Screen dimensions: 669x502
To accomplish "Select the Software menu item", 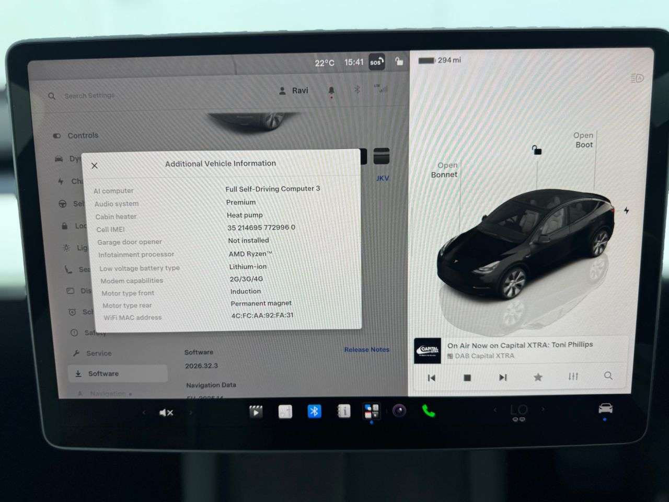I will (x=118, y=373).
